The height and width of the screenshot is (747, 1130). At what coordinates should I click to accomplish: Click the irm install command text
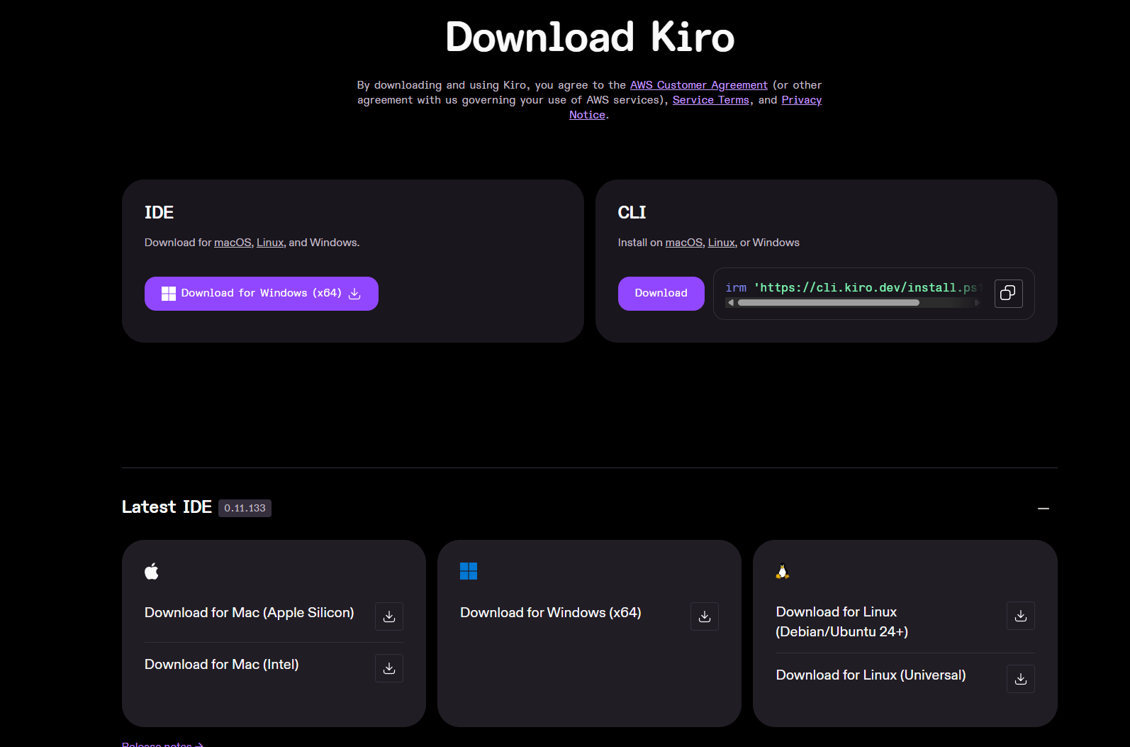click(851, 287)
